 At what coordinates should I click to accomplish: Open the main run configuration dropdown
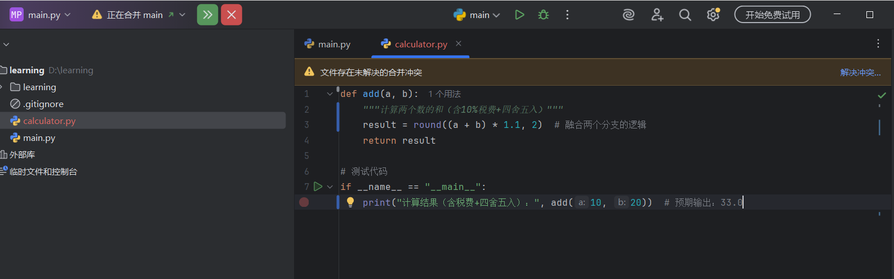pyautogui.click(x=477, y=15)
